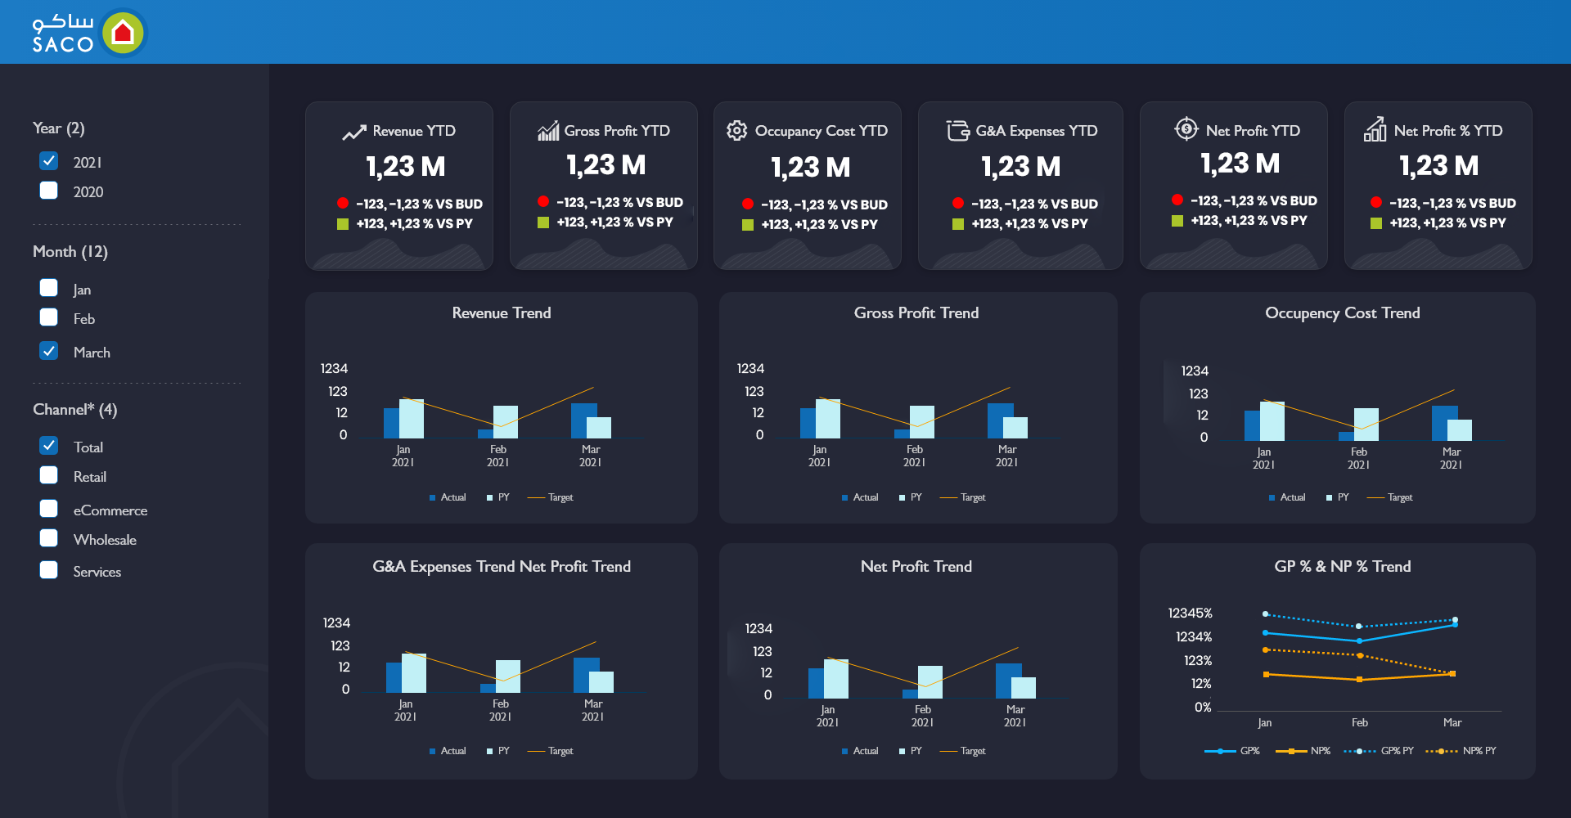This screenshot has height=818, width=1571.
Task: Select the Wholesale channel checkbox
Action: point(49,538)
